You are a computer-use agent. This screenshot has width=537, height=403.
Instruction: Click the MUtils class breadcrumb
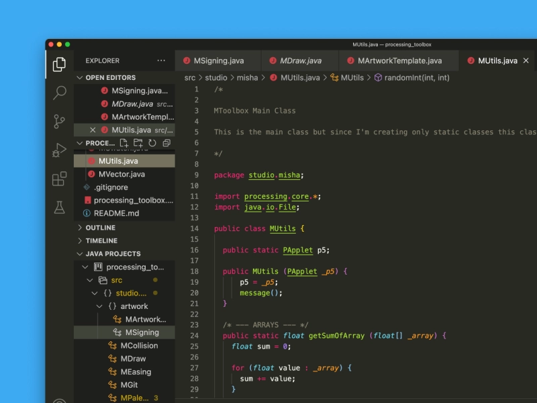click(347, 78)
